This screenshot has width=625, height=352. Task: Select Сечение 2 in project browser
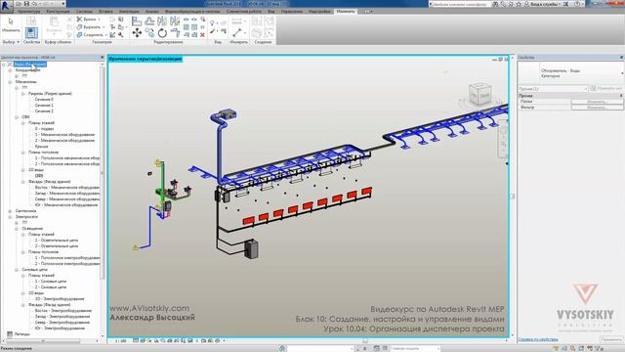pyautogui.click(x=44, y=110)
